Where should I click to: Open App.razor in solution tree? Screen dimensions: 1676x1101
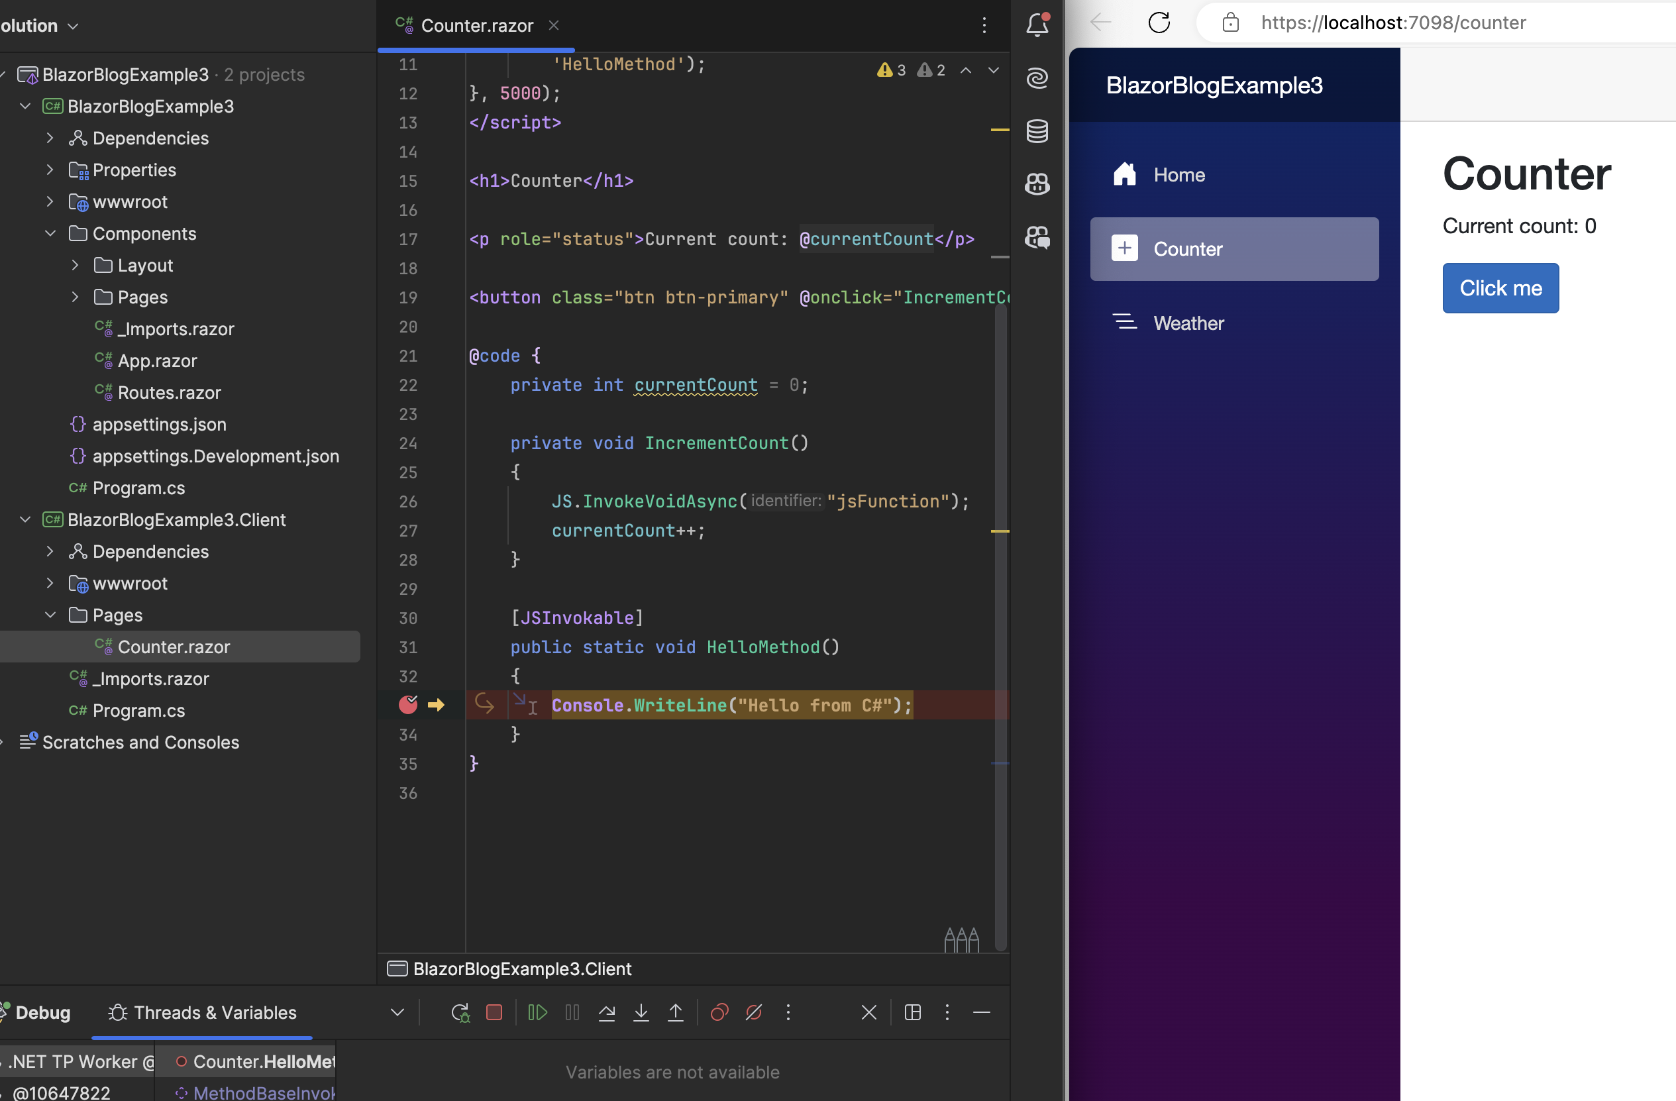tap(156, 360)
